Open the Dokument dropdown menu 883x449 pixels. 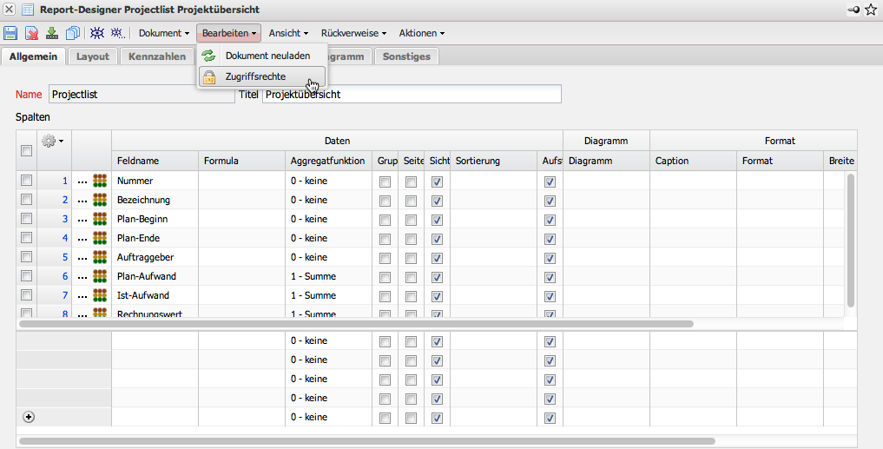point(163,33)
